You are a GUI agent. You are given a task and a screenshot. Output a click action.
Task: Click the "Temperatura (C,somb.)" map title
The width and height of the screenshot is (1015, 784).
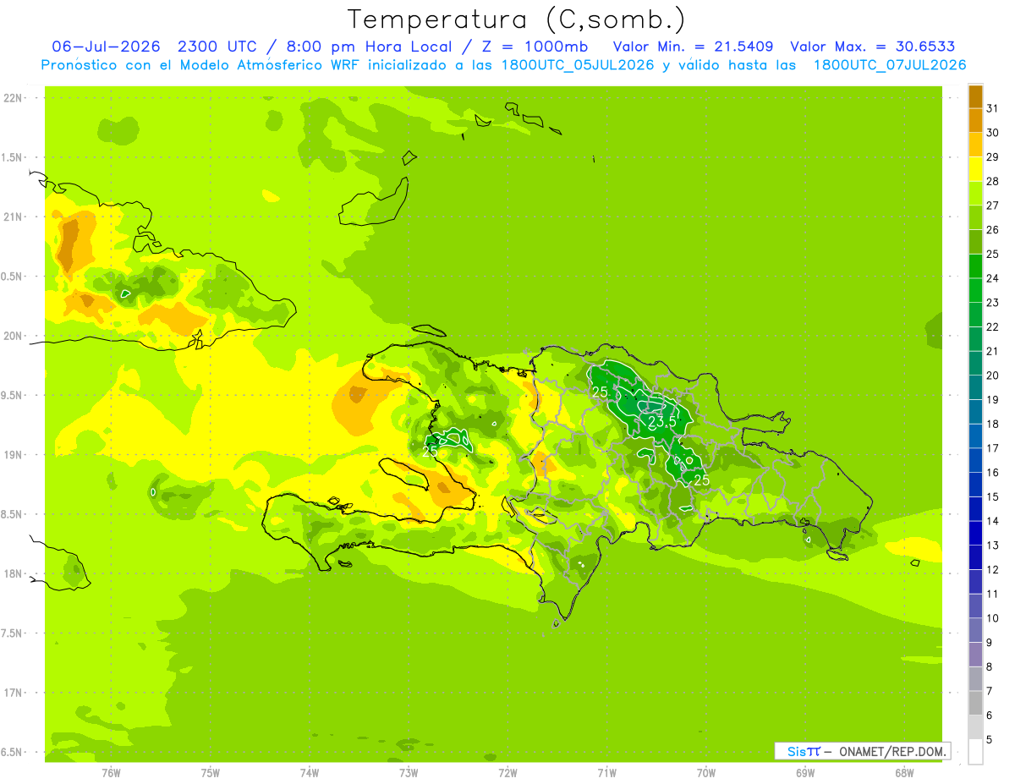[517, 19]
